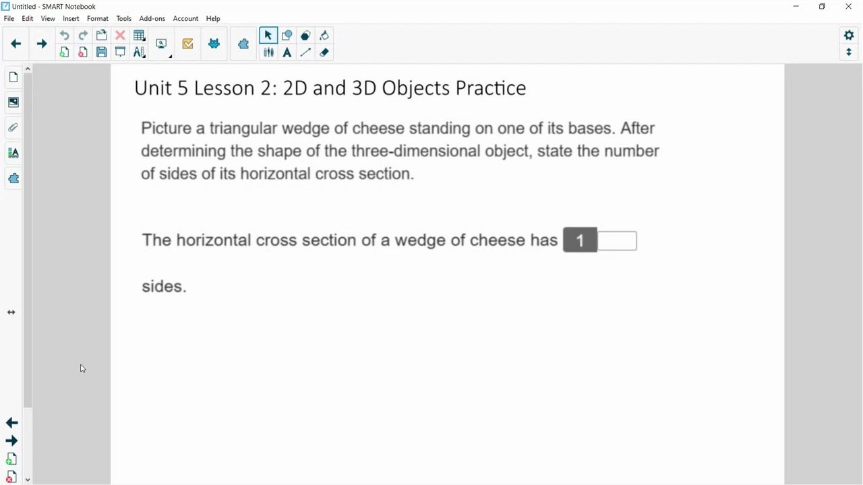Image resolution: width=863 pixels, height=485 pixels.
Task: Open the Format menu
Action: (97, 18)
